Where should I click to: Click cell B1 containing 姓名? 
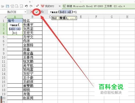point(32,20)
